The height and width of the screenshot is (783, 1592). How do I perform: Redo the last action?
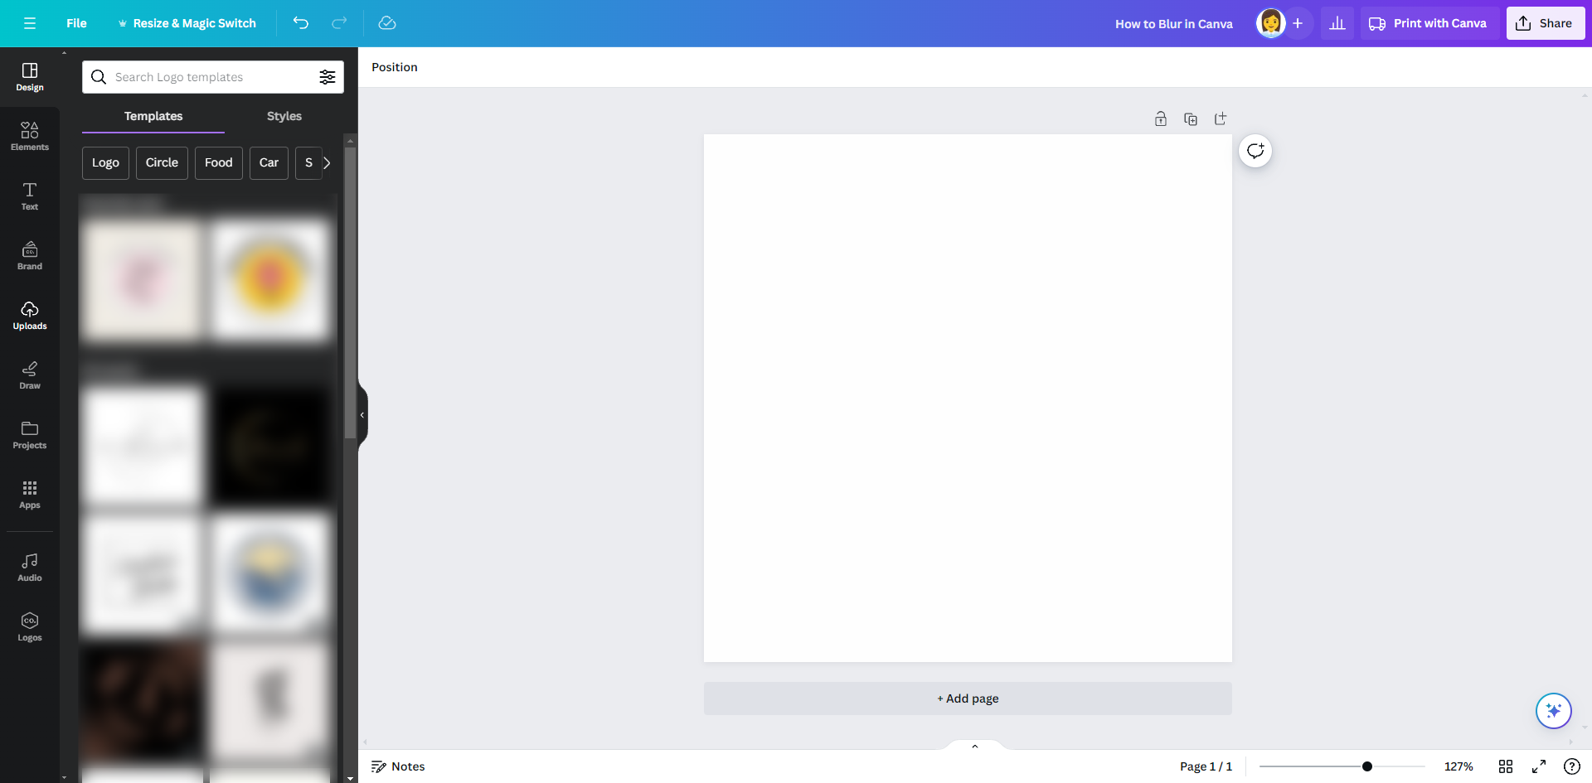click(339, 23)
